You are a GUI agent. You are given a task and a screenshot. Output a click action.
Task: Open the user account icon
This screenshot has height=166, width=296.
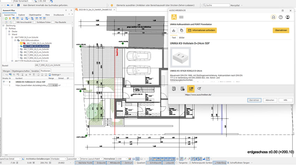click(x=288, y=17)
